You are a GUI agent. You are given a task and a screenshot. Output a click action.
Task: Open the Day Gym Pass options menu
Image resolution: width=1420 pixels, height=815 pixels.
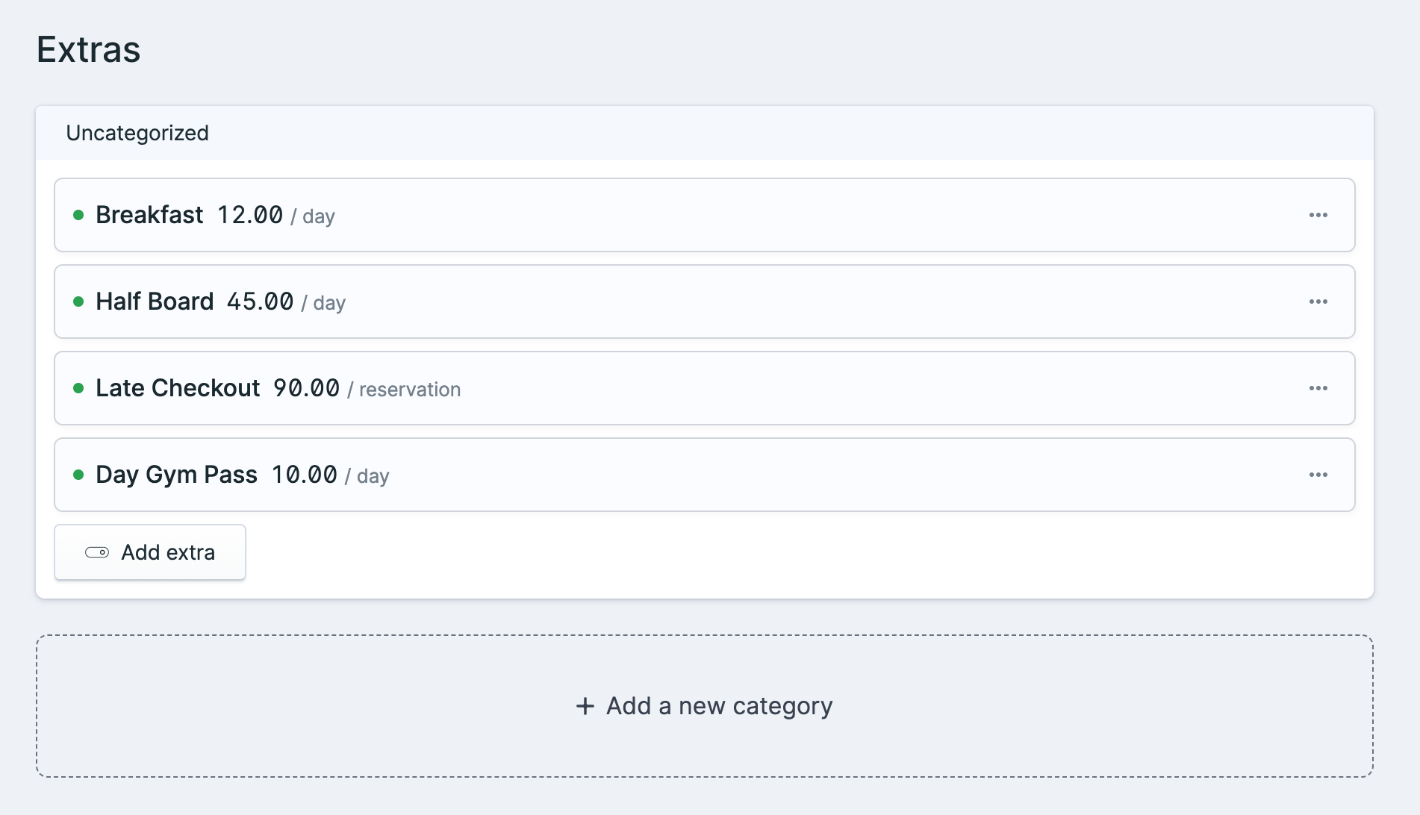pos(1318,475)
